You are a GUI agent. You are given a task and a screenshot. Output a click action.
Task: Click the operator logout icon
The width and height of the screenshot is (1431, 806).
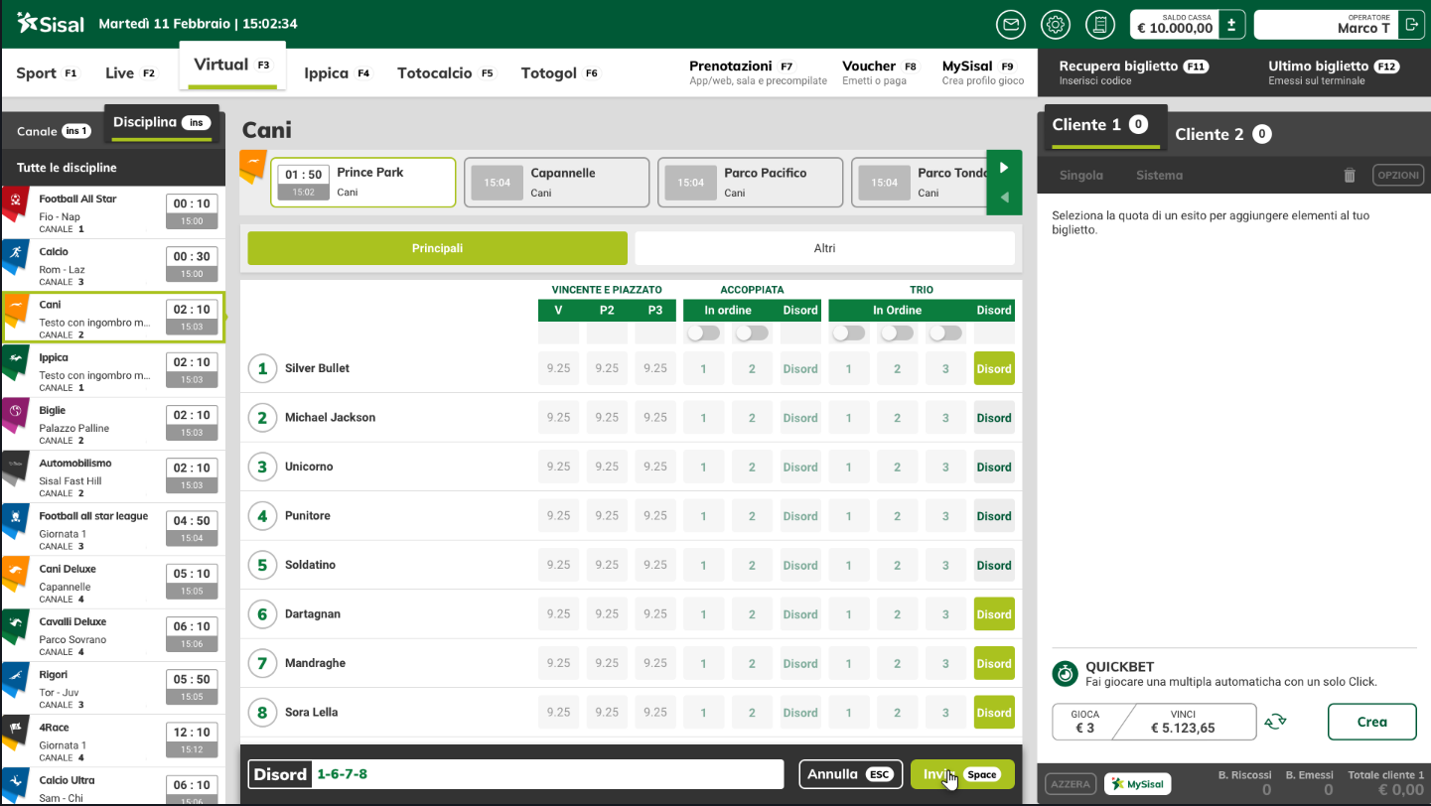[1410, 25]
